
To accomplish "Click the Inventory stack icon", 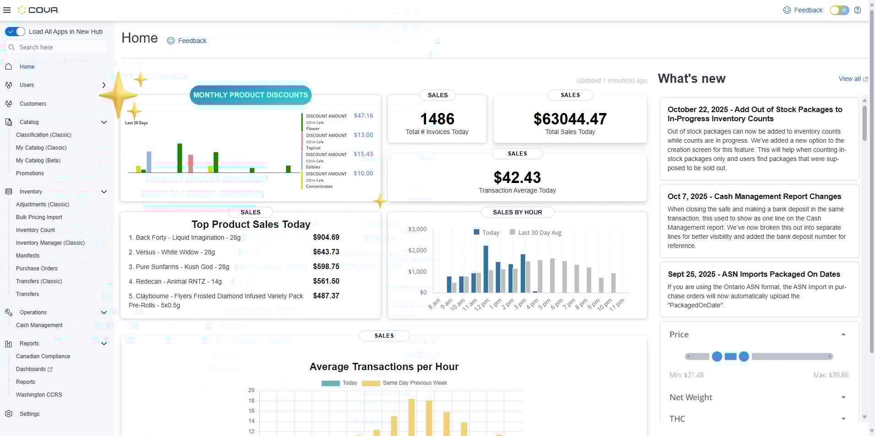I will click(x=9, y=192).
